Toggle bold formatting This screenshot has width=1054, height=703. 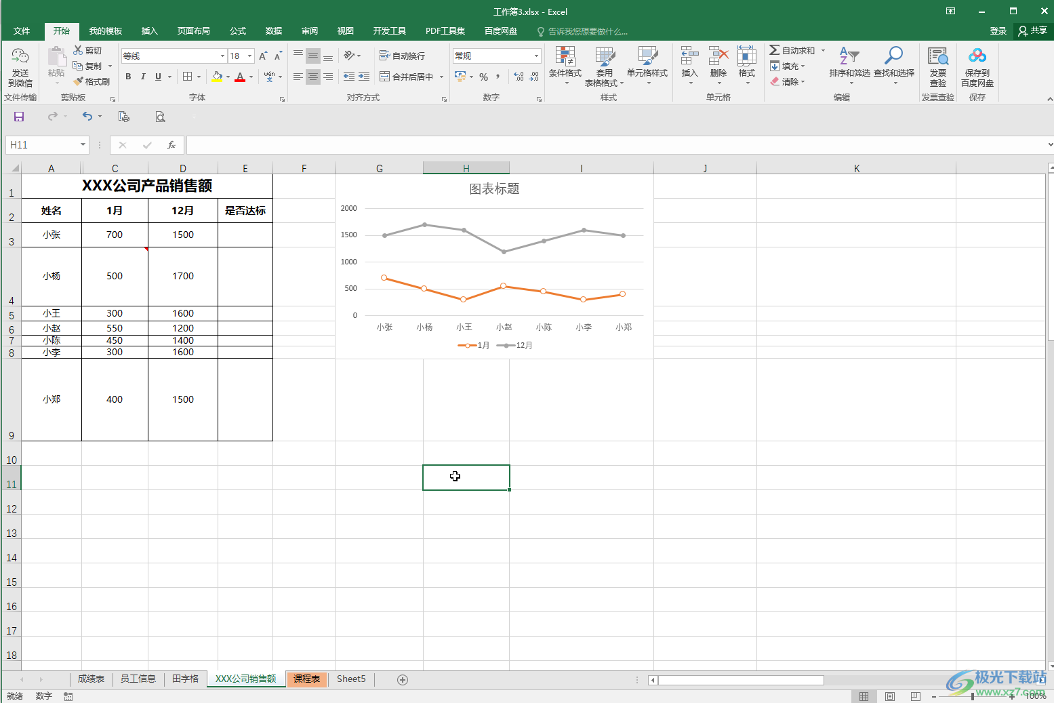(x=128, y=77)
